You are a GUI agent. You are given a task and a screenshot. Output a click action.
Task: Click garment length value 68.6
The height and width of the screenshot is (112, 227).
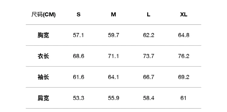pos(78,56)
